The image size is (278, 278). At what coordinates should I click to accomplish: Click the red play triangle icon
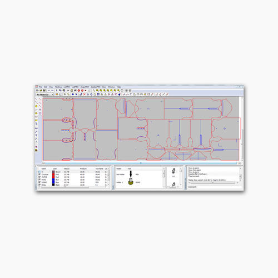tap(86, 91)
